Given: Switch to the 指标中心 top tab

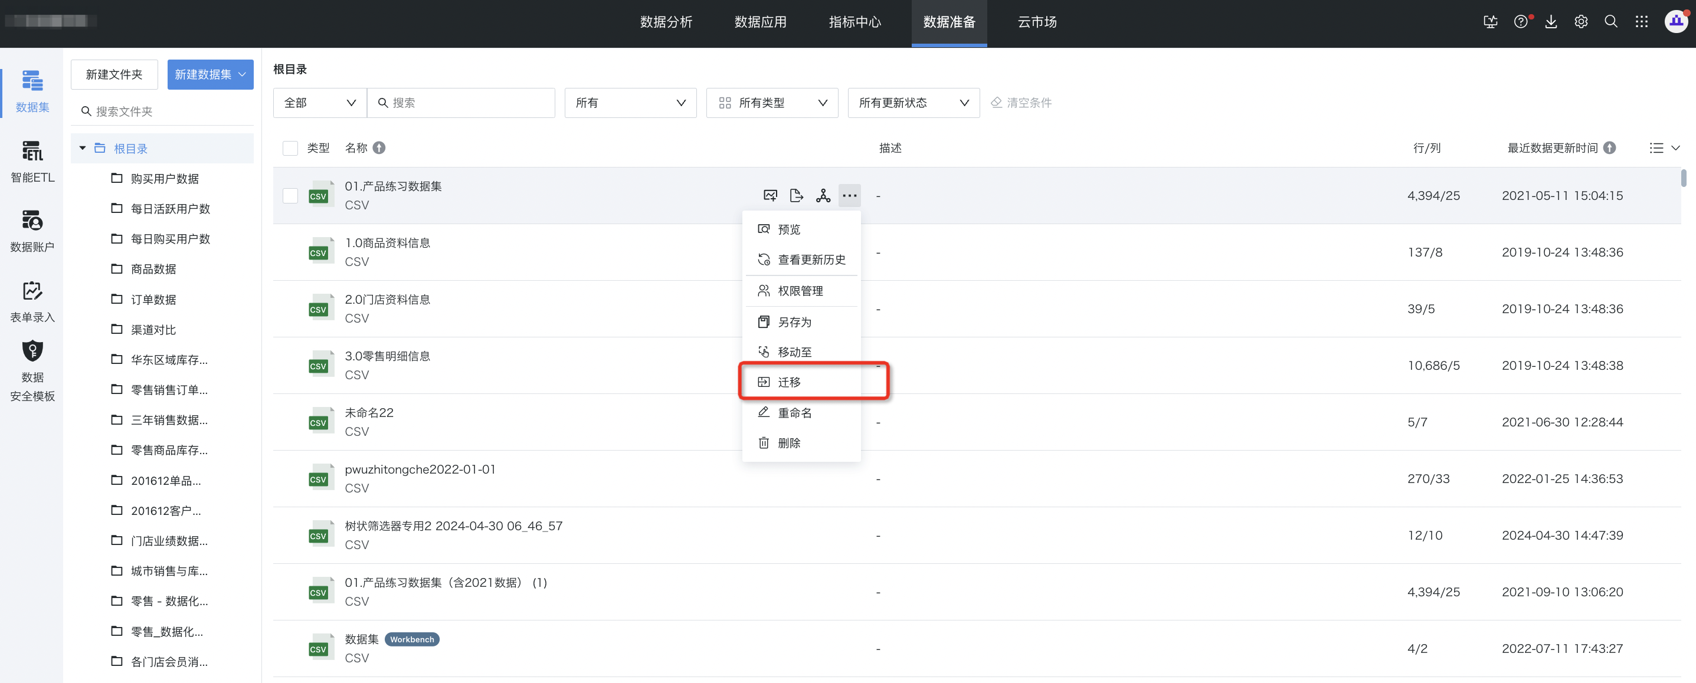Looking at the screenshot, I should tap(854, 22).
